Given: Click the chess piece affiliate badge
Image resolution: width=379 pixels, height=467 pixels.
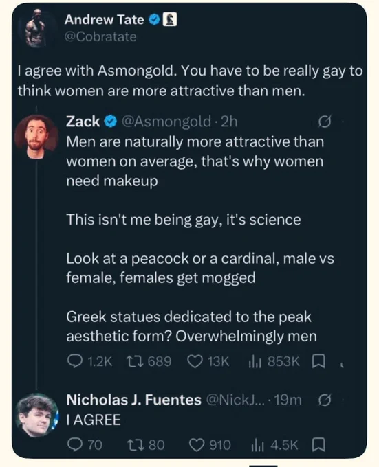Looking at the screenshot, I should pos(170,20).
